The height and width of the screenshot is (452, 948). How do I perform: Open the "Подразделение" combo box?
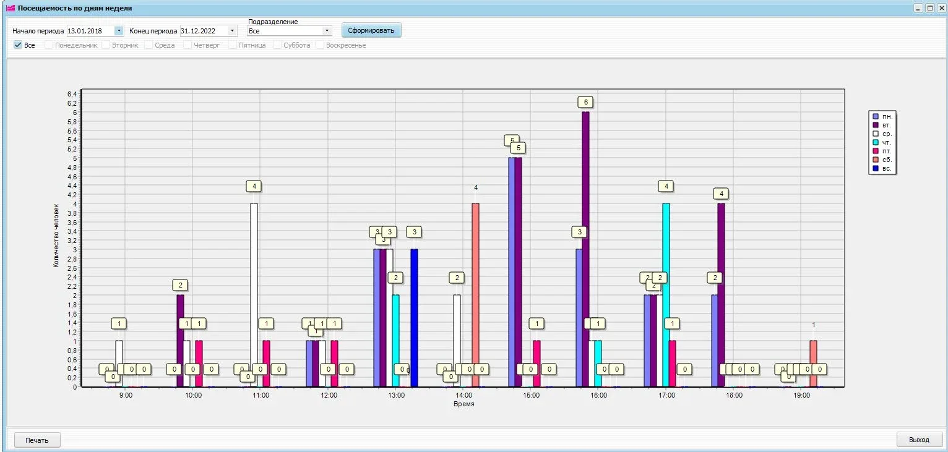point(289,30)
